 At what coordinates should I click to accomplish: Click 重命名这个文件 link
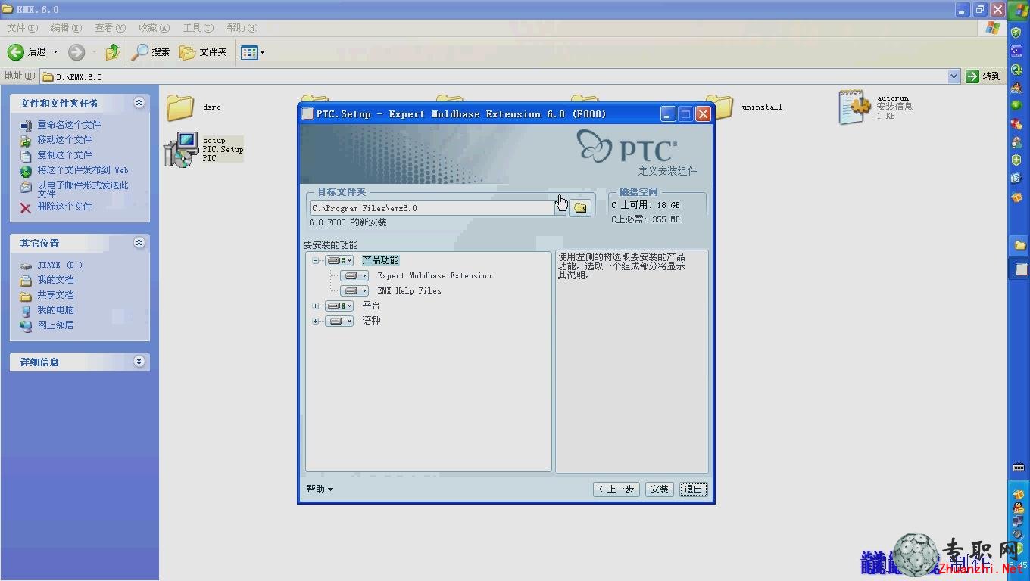click(69, 125)
